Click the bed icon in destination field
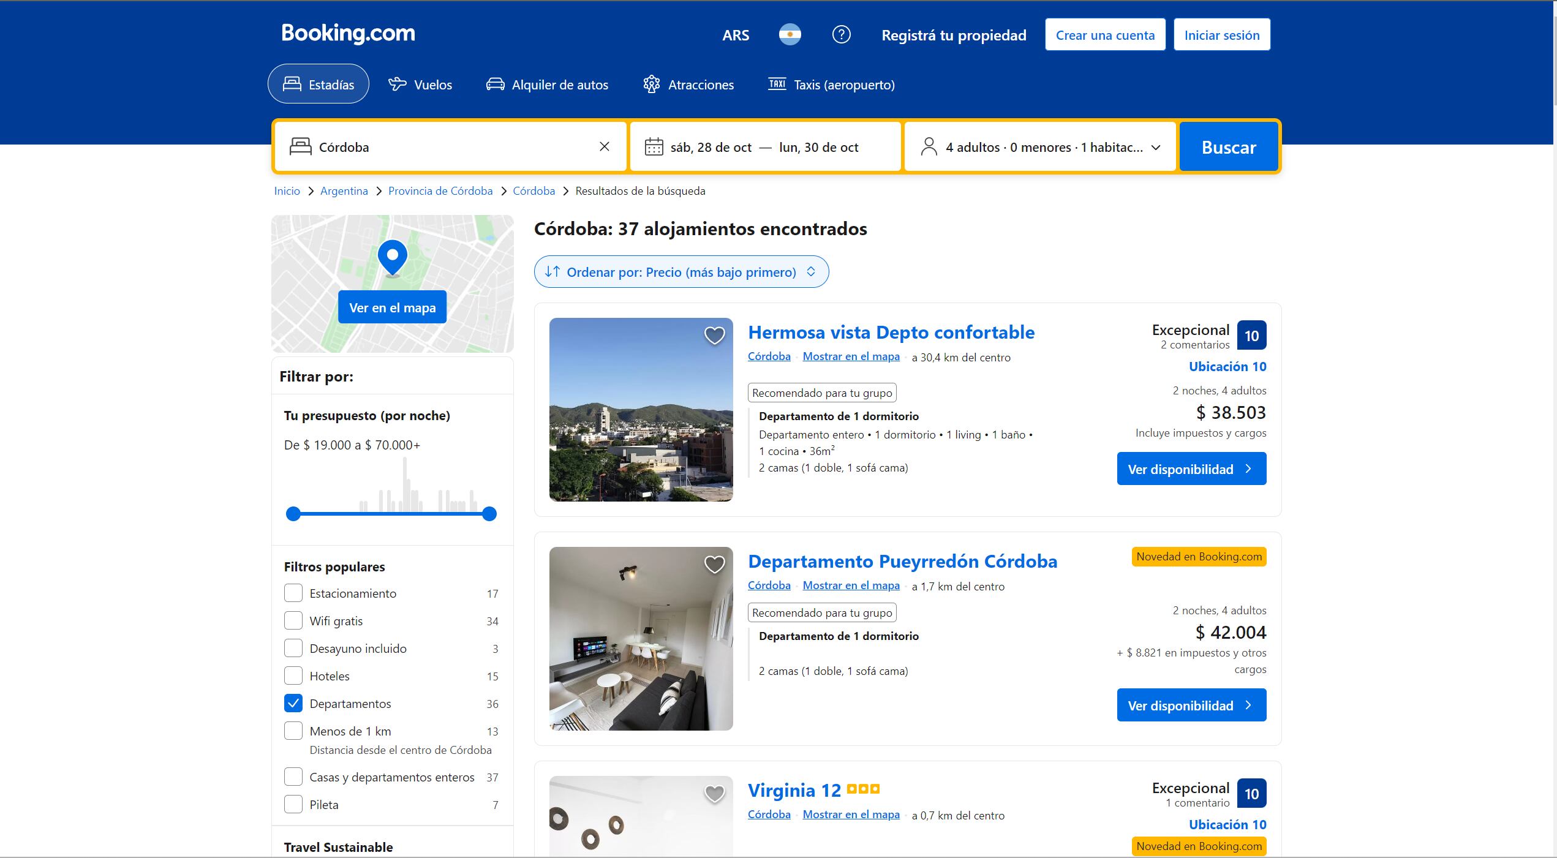Image resolution: width=1557 pixels, height=858 pixels. coord(300,147)
